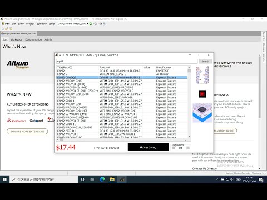Viewport: 267px width, 200px height.
Task: Click the results list vertical scrollbar thumb
Action: point(189,71)
